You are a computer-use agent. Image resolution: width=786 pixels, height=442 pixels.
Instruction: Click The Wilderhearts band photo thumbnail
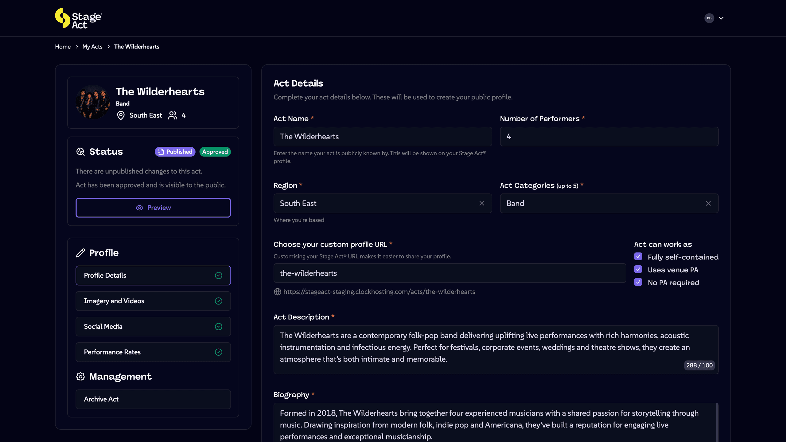93,102
